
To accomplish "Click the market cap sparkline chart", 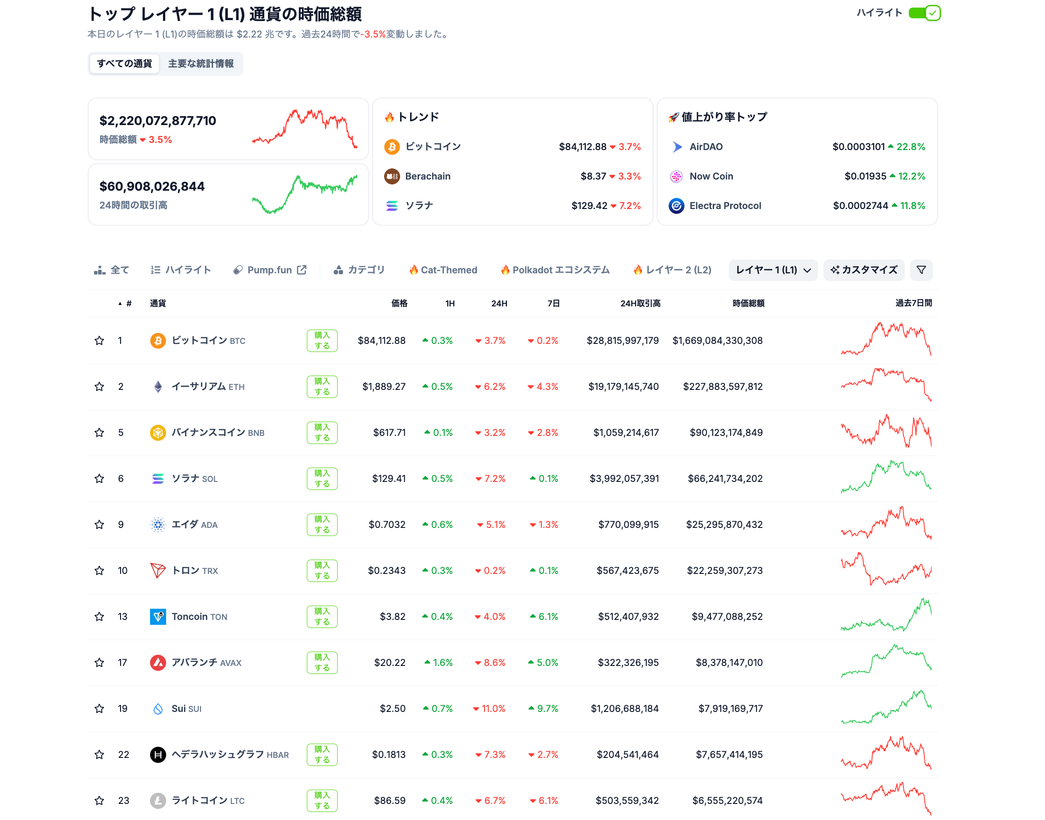I will tap(304, 129).
